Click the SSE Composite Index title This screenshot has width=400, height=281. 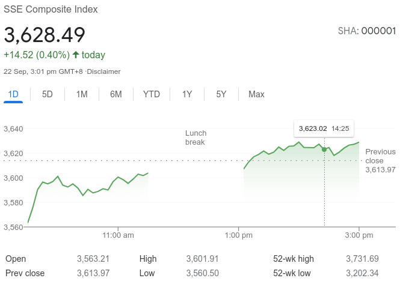[x=51, y=10]
